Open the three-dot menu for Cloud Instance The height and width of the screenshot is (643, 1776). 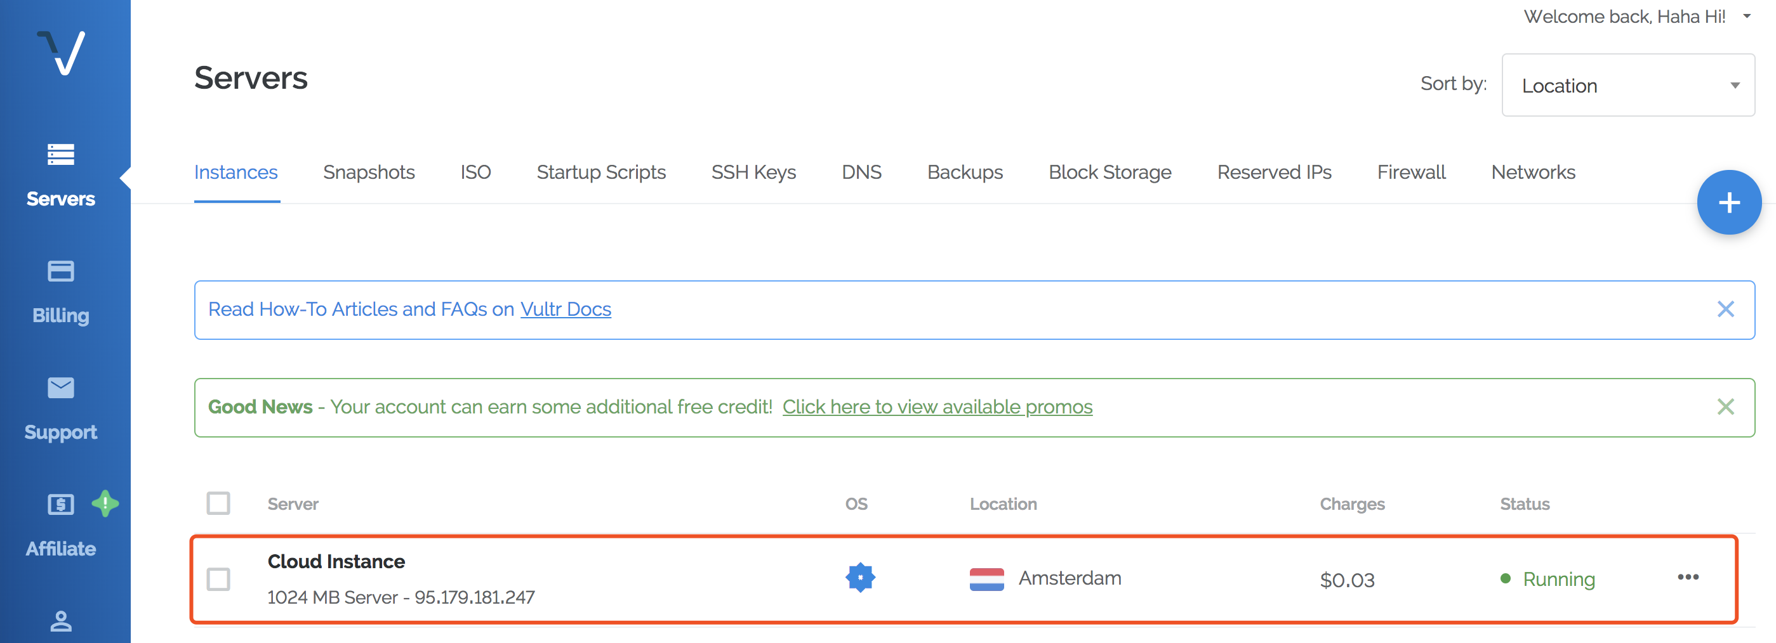pos(1687,577)
